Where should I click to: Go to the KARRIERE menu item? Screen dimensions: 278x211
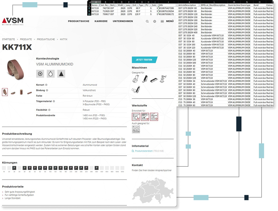pos(101,21)
